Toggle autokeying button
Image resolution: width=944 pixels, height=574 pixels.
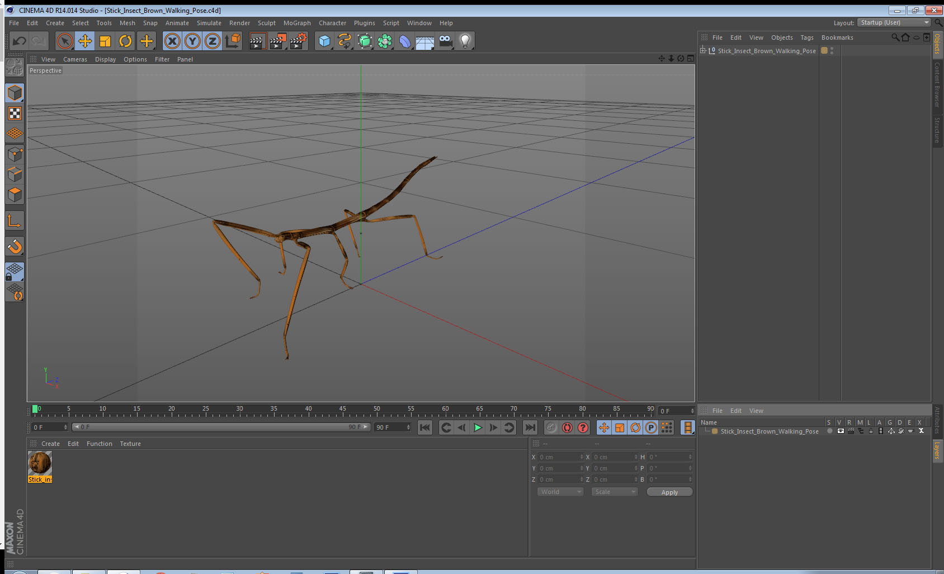tap(567, 427)
